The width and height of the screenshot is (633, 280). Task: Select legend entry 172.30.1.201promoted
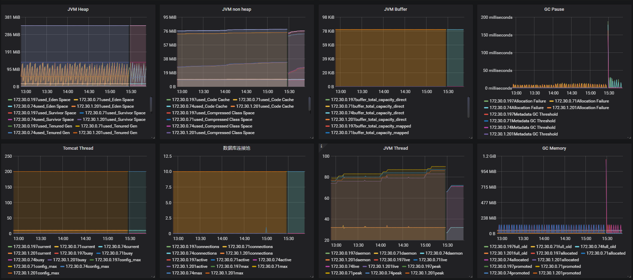(x=560, y=273)
